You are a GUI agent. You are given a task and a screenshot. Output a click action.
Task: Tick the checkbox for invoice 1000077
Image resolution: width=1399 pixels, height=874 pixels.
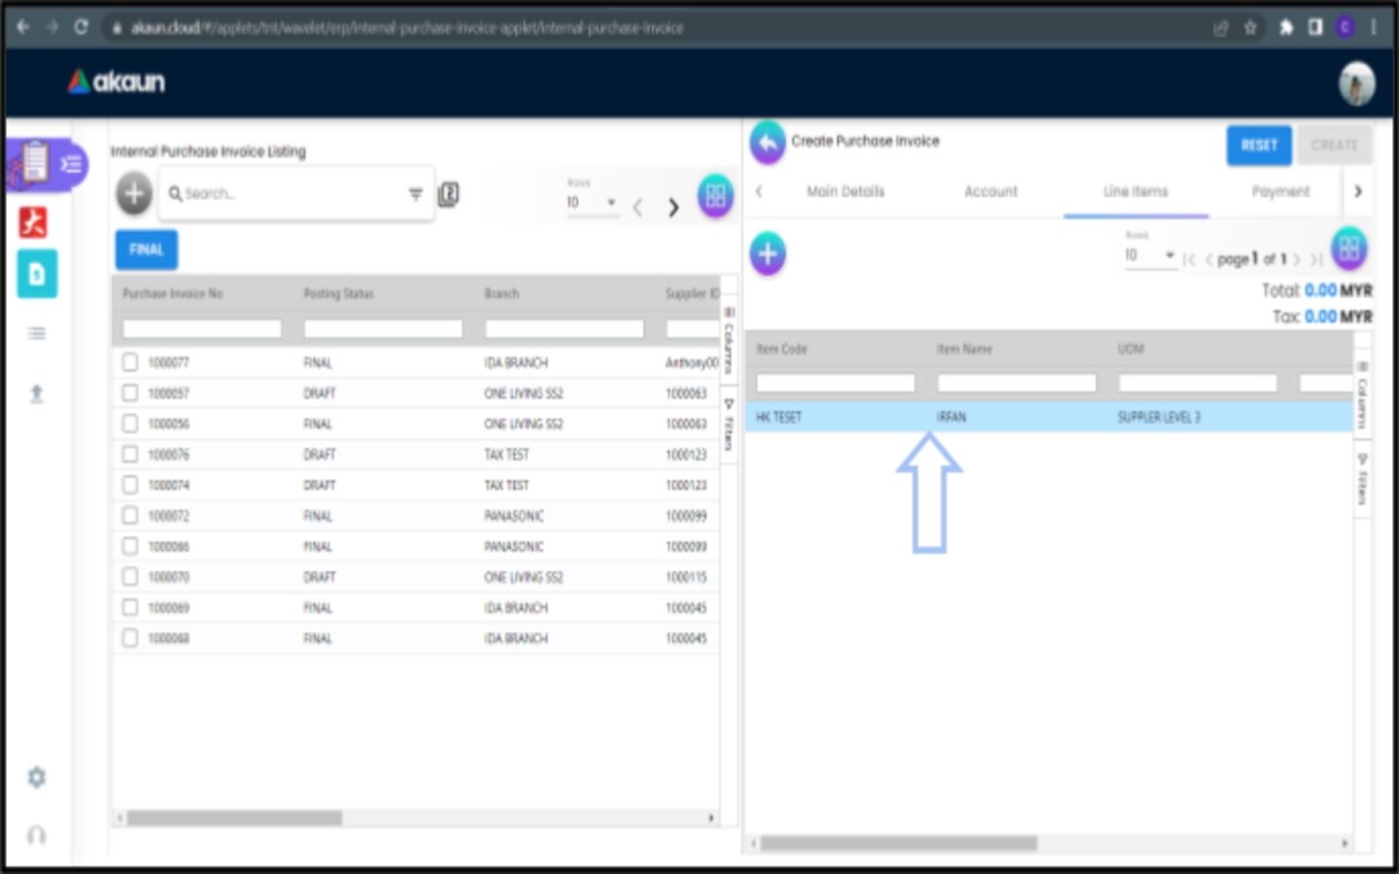pos(130,362)
